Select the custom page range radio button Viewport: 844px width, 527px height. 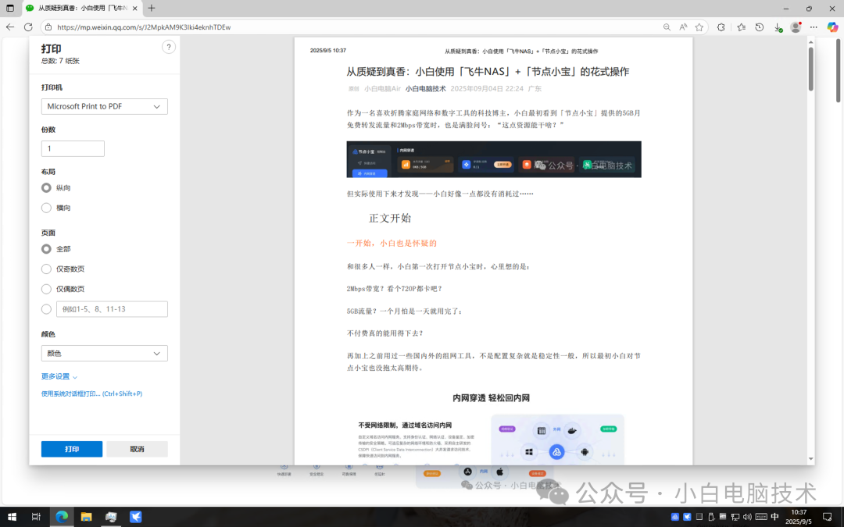[46, 309]
